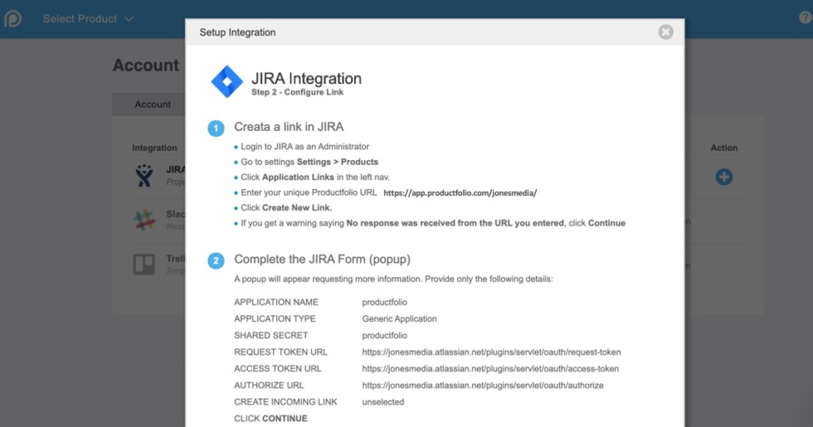The image size is (813, 427).
Task: Click the 'AUTHORIZE URL' label
Action: click(268, 385)
